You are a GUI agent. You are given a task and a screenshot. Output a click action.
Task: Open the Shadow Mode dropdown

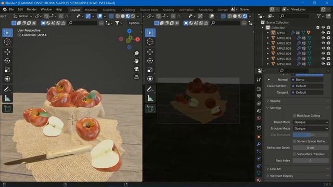[x=311, y=128]
